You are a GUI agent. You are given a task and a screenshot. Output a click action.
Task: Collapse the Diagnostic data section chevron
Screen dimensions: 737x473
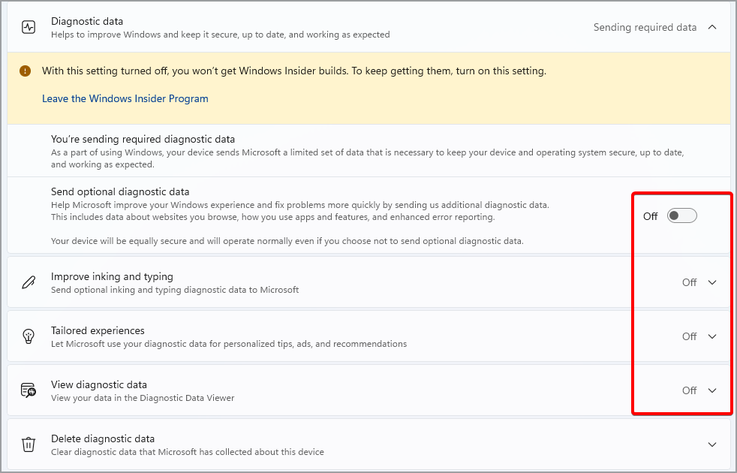(x=712, y=27)
